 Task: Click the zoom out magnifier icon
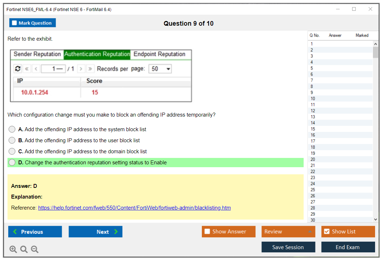pyautogui.click(x=35, y=250)
